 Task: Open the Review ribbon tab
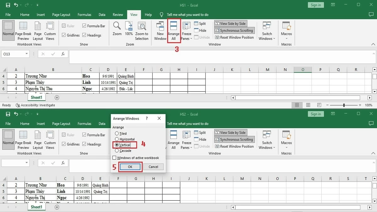coord(118,14)
